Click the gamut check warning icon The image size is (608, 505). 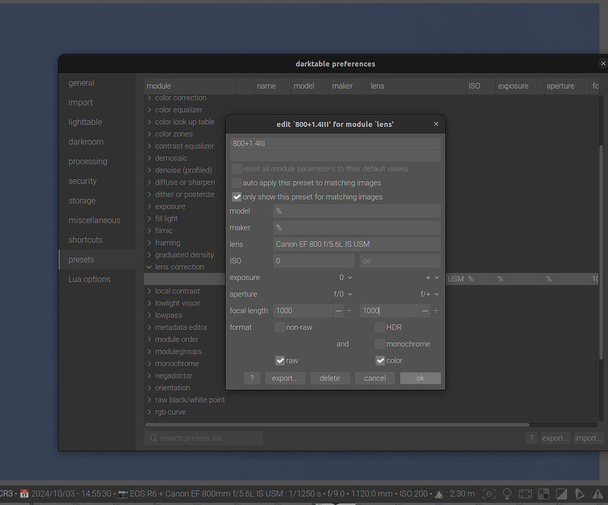(x=599, y=494)
